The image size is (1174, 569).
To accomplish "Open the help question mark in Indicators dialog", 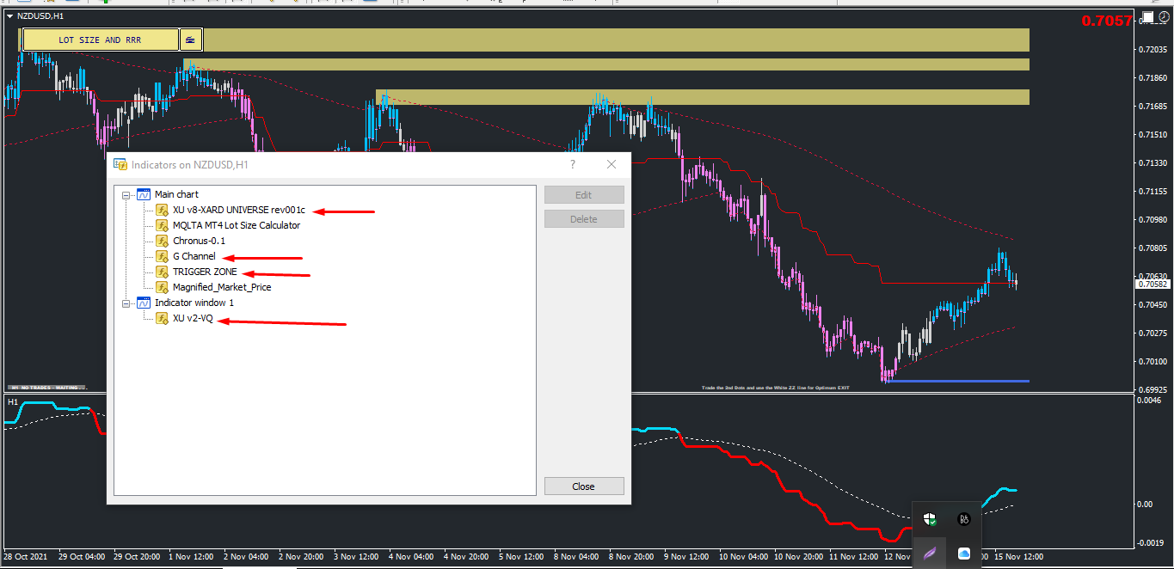I will [x=573, y=164].
